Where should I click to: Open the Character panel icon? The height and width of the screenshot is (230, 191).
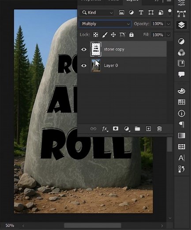tap(181, 158)
